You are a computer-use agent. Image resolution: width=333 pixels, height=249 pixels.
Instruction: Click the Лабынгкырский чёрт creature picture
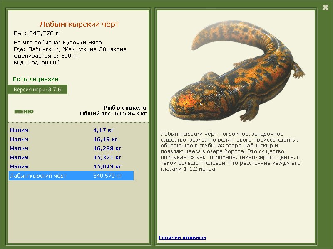point(237,71)
